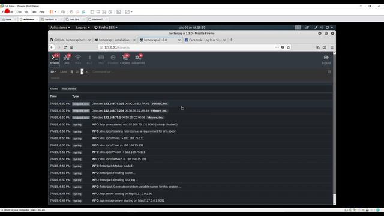Select the dns.spoof *.org log entry

pos(191,139)
